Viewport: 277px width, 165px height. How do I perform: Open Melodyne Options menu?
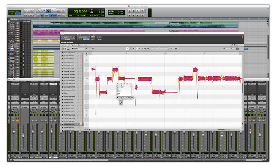pyautogui.click(x=80, y=45)
